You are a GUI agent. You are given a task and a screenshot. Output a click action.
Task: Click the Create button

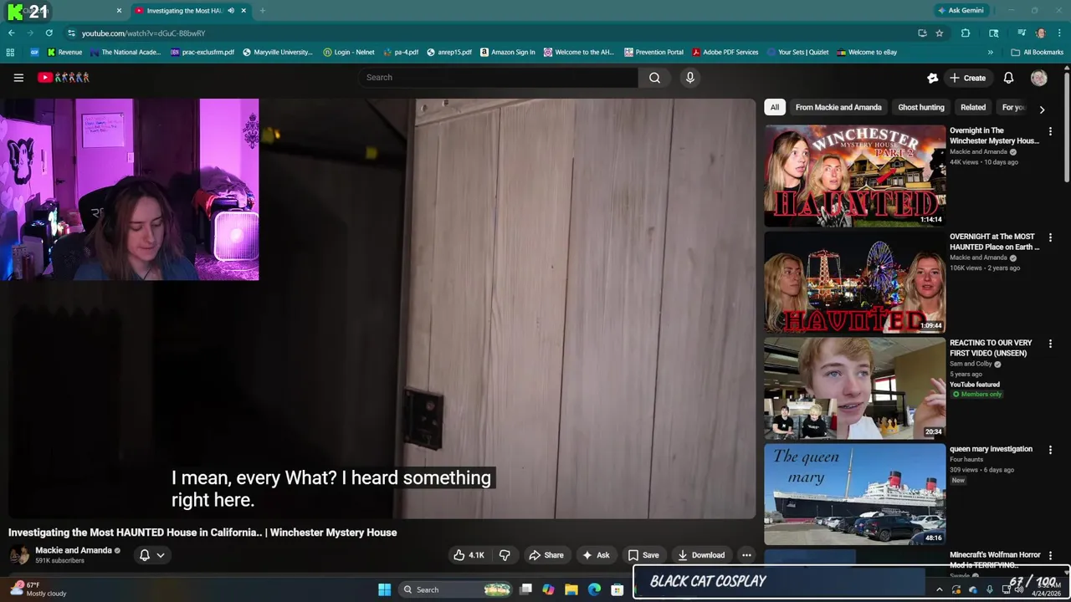(x=967, y=78)
